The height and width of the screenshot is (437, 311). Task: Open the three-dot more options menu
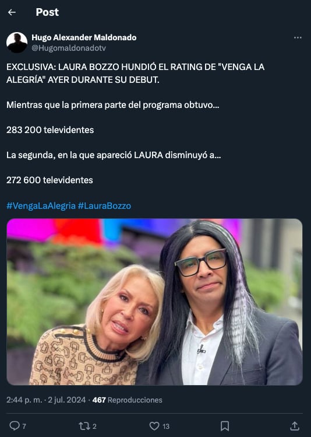(298, 37)
